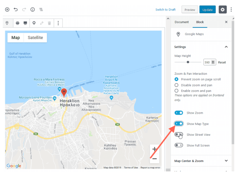Click the red marker pin on Heraklion
This screenshot has width=237, height=175.
click(64, 92)
